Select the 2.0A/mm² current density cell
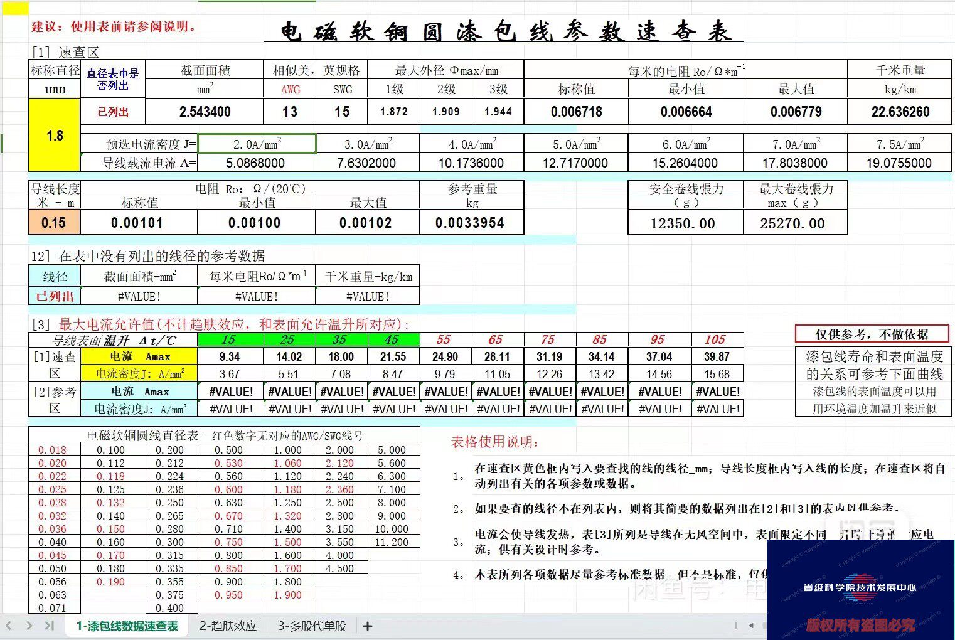Screen dimensions: 955x640 pos(257,143)
